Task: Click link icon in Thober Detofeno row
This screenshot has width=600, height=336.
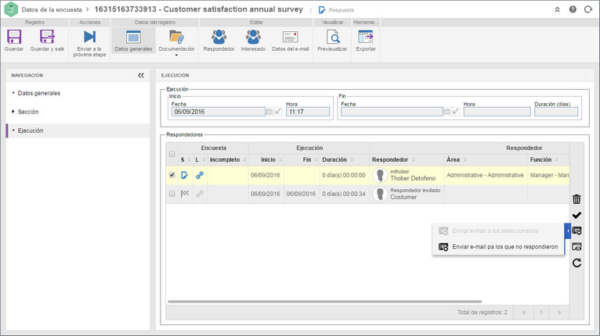Action: pyautogui.click(x=200, y=175)
